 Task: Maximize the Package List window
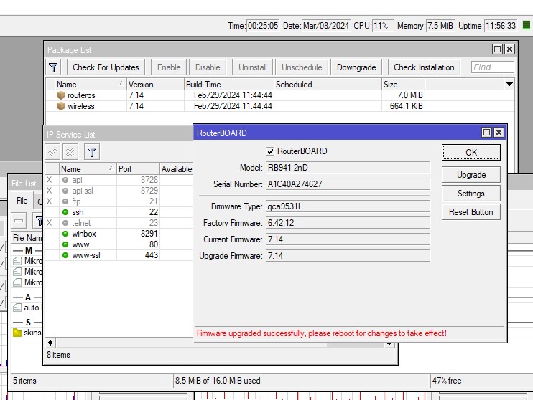497,49
